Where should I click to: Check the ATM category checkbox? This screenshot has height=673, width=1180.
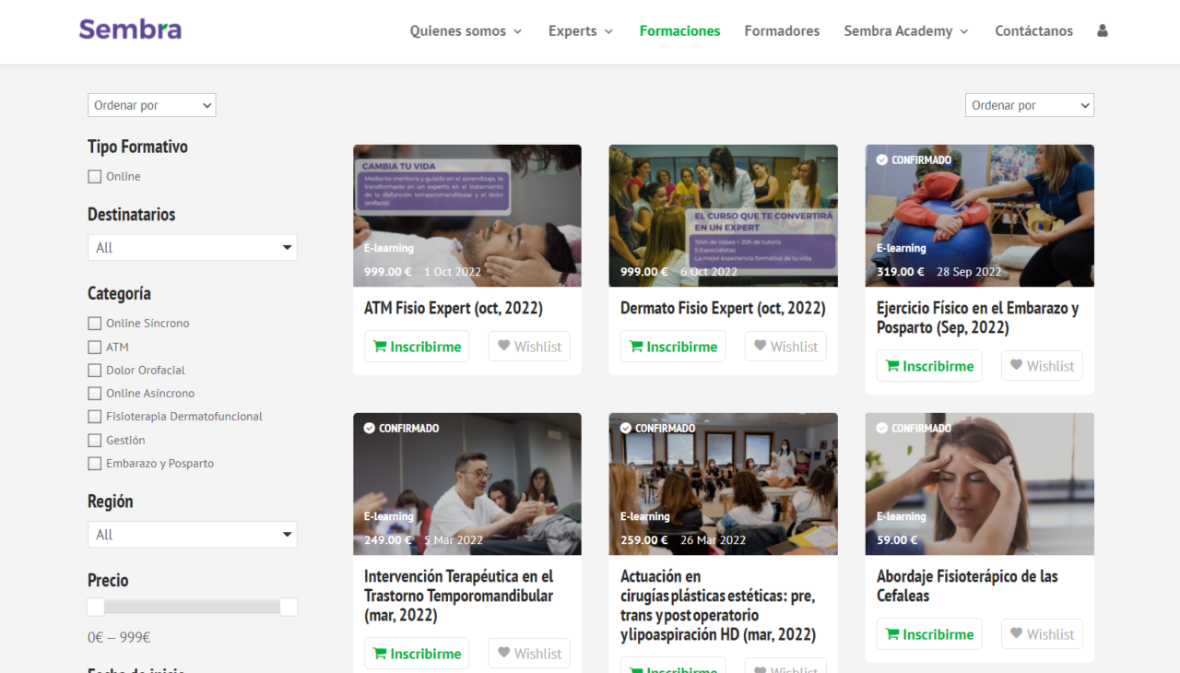pos(94,347)
